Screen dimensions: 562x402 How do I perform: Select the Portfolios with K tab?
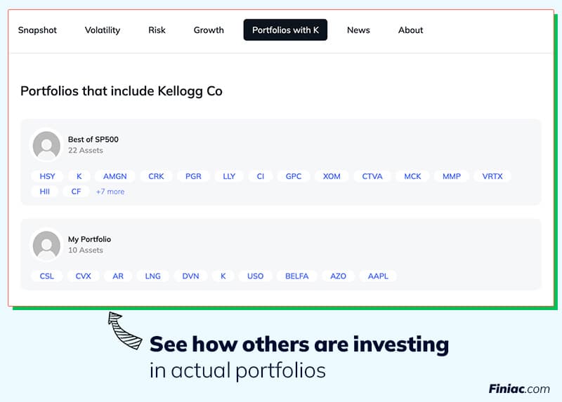285,30
